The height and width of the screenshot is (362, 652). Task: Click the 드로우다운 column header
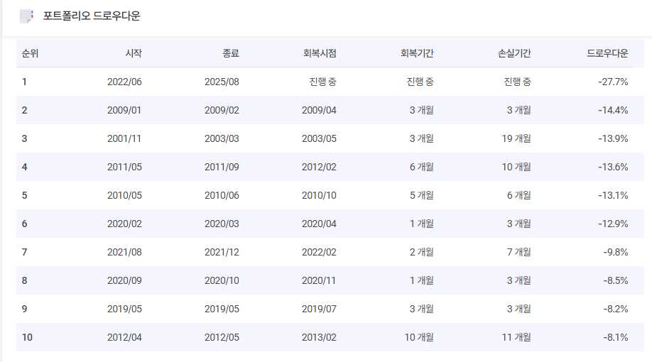[607, 53]
